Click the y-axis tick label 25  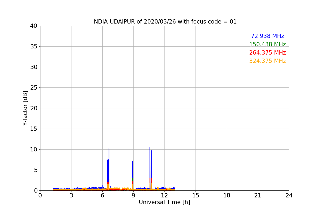[x=34, y=88]
